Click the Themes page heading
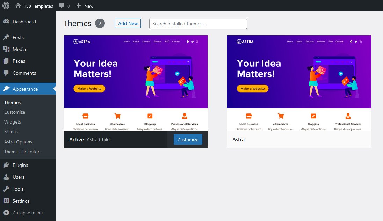The height and width of the screenshot is (221, 383). pos(77,23)
